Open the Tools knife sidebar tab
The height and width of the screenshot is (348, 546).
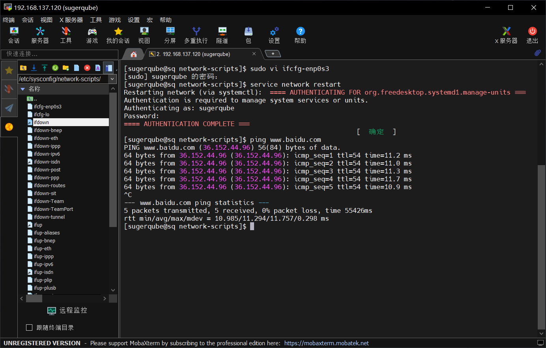click(x=9, y=89)
